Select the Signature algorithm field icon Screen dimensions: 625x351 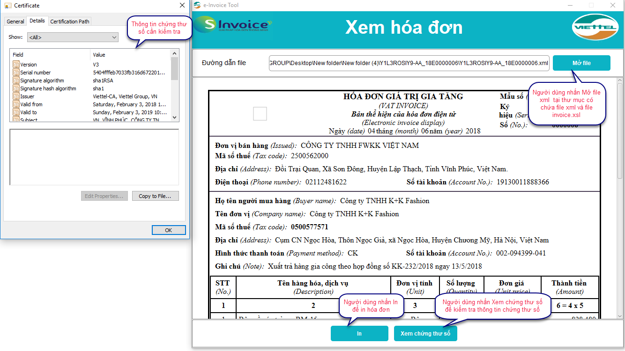(16, 80)
